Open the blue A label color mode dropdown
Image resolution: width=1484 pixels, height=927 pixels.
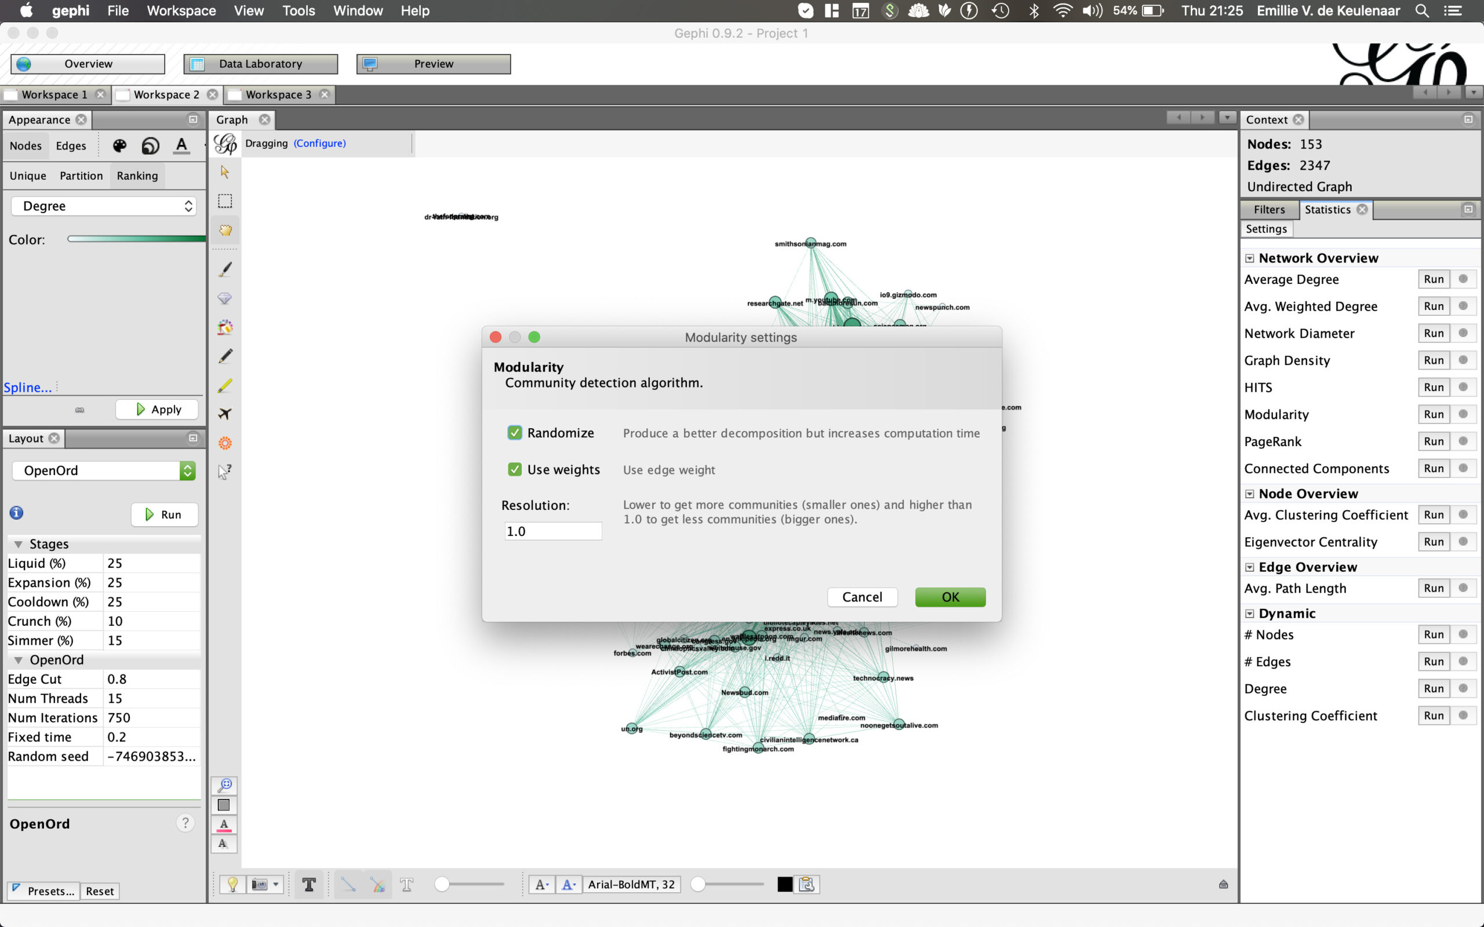click(x=569, y=884)
